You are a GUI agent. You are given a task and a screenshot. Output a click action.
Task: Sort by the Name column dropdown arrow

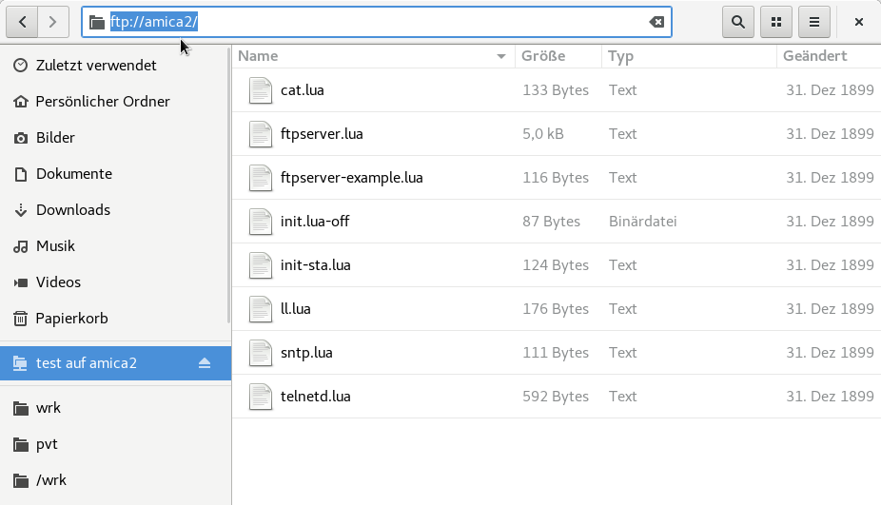(x=501, y=57)
